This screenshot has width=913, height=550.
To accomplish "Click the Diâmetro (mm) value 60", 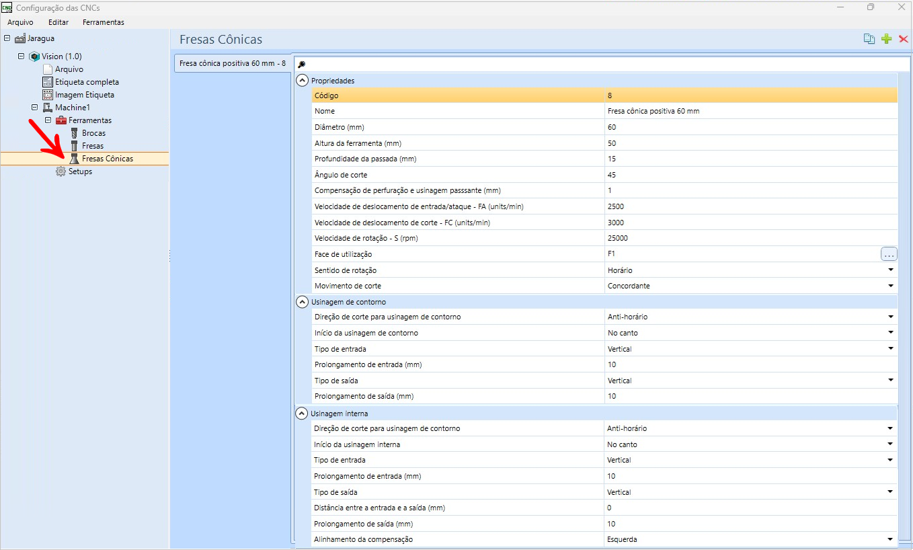I will pos(751,127).
